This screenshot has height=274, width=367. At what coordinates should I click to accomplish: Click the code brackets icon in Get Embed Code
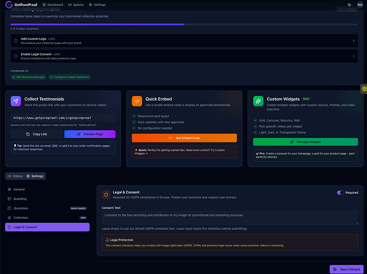(x=170, y=138)
